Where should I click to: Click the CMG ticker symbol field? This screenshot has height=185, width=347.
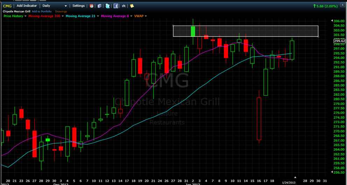(7, 6)
